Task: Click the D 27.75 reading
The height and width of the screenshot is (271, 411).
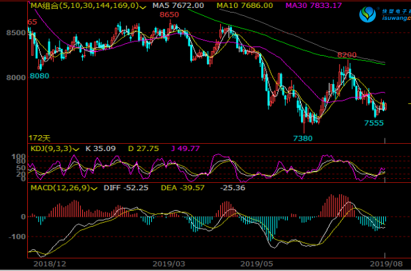Action: [144, 148]
